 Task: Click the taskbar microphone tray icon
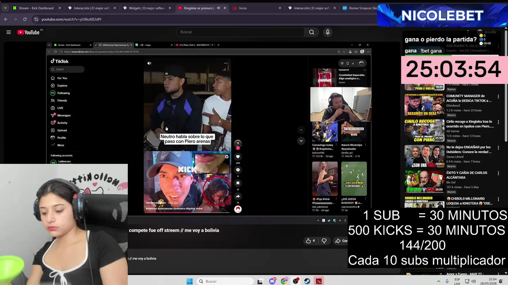447,281
